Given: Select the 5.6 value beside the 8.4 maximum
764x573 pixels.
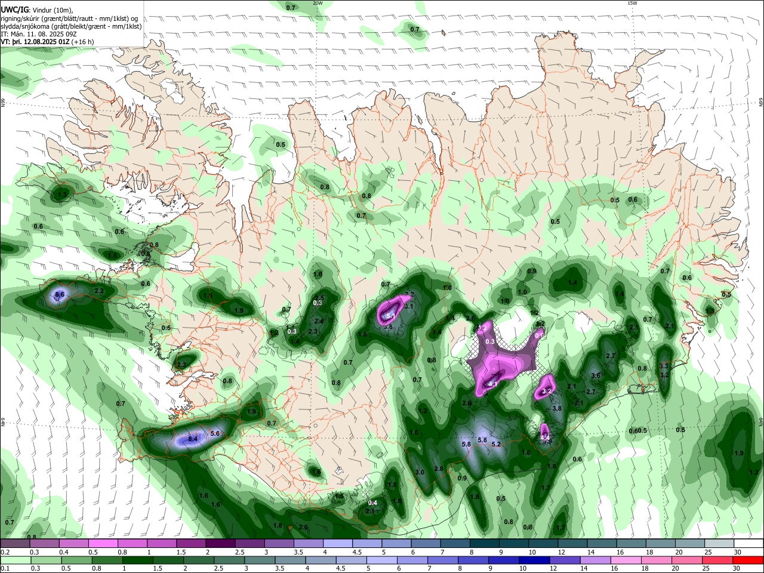Looking at the screenshot, I should pos(215,433).
